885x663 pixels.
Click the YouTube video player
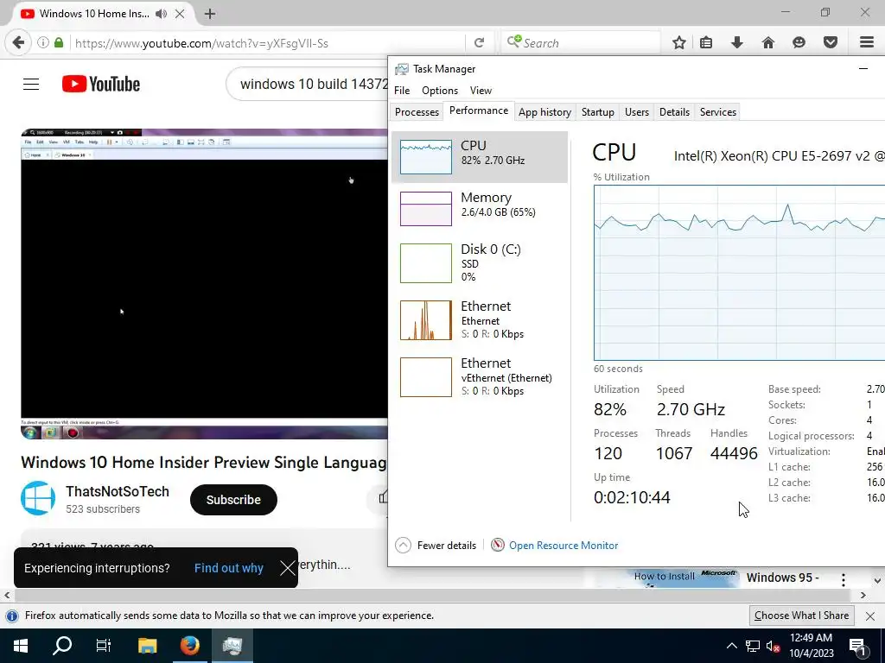pyautogui.click(x=204, y=284)
